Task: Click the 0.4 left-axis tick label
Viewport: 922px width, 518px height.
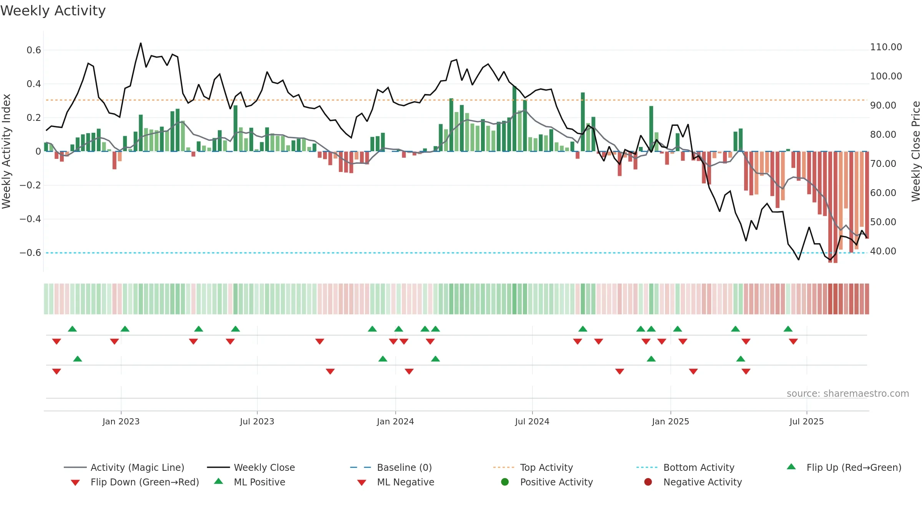Action: pos(34,84)
